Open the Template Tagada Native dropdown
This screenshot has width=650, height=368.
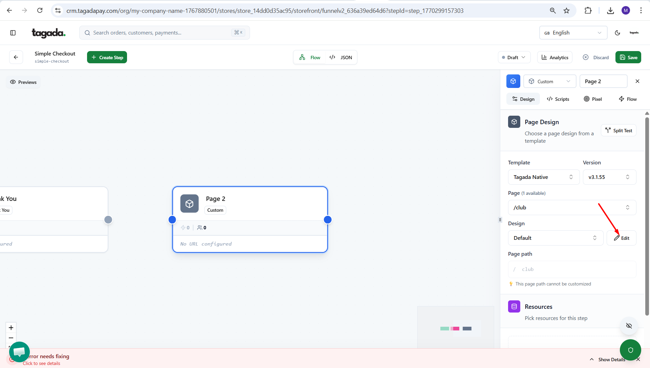click(x=543, y=177)
